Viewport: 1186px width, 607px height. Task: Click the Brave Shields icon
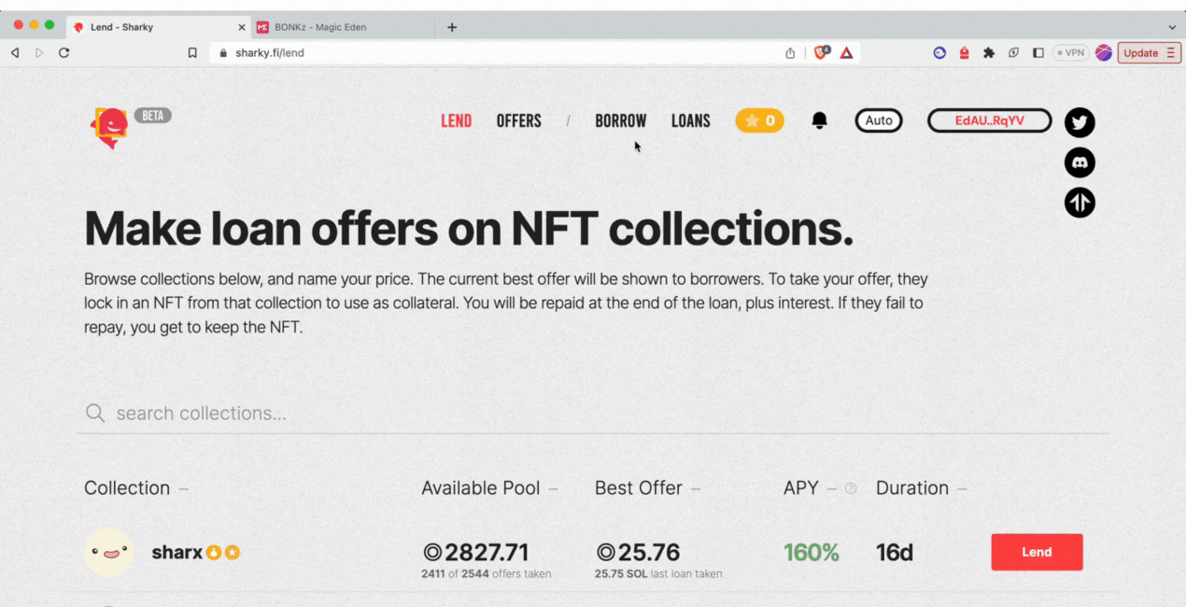click(x=821, y=53)
